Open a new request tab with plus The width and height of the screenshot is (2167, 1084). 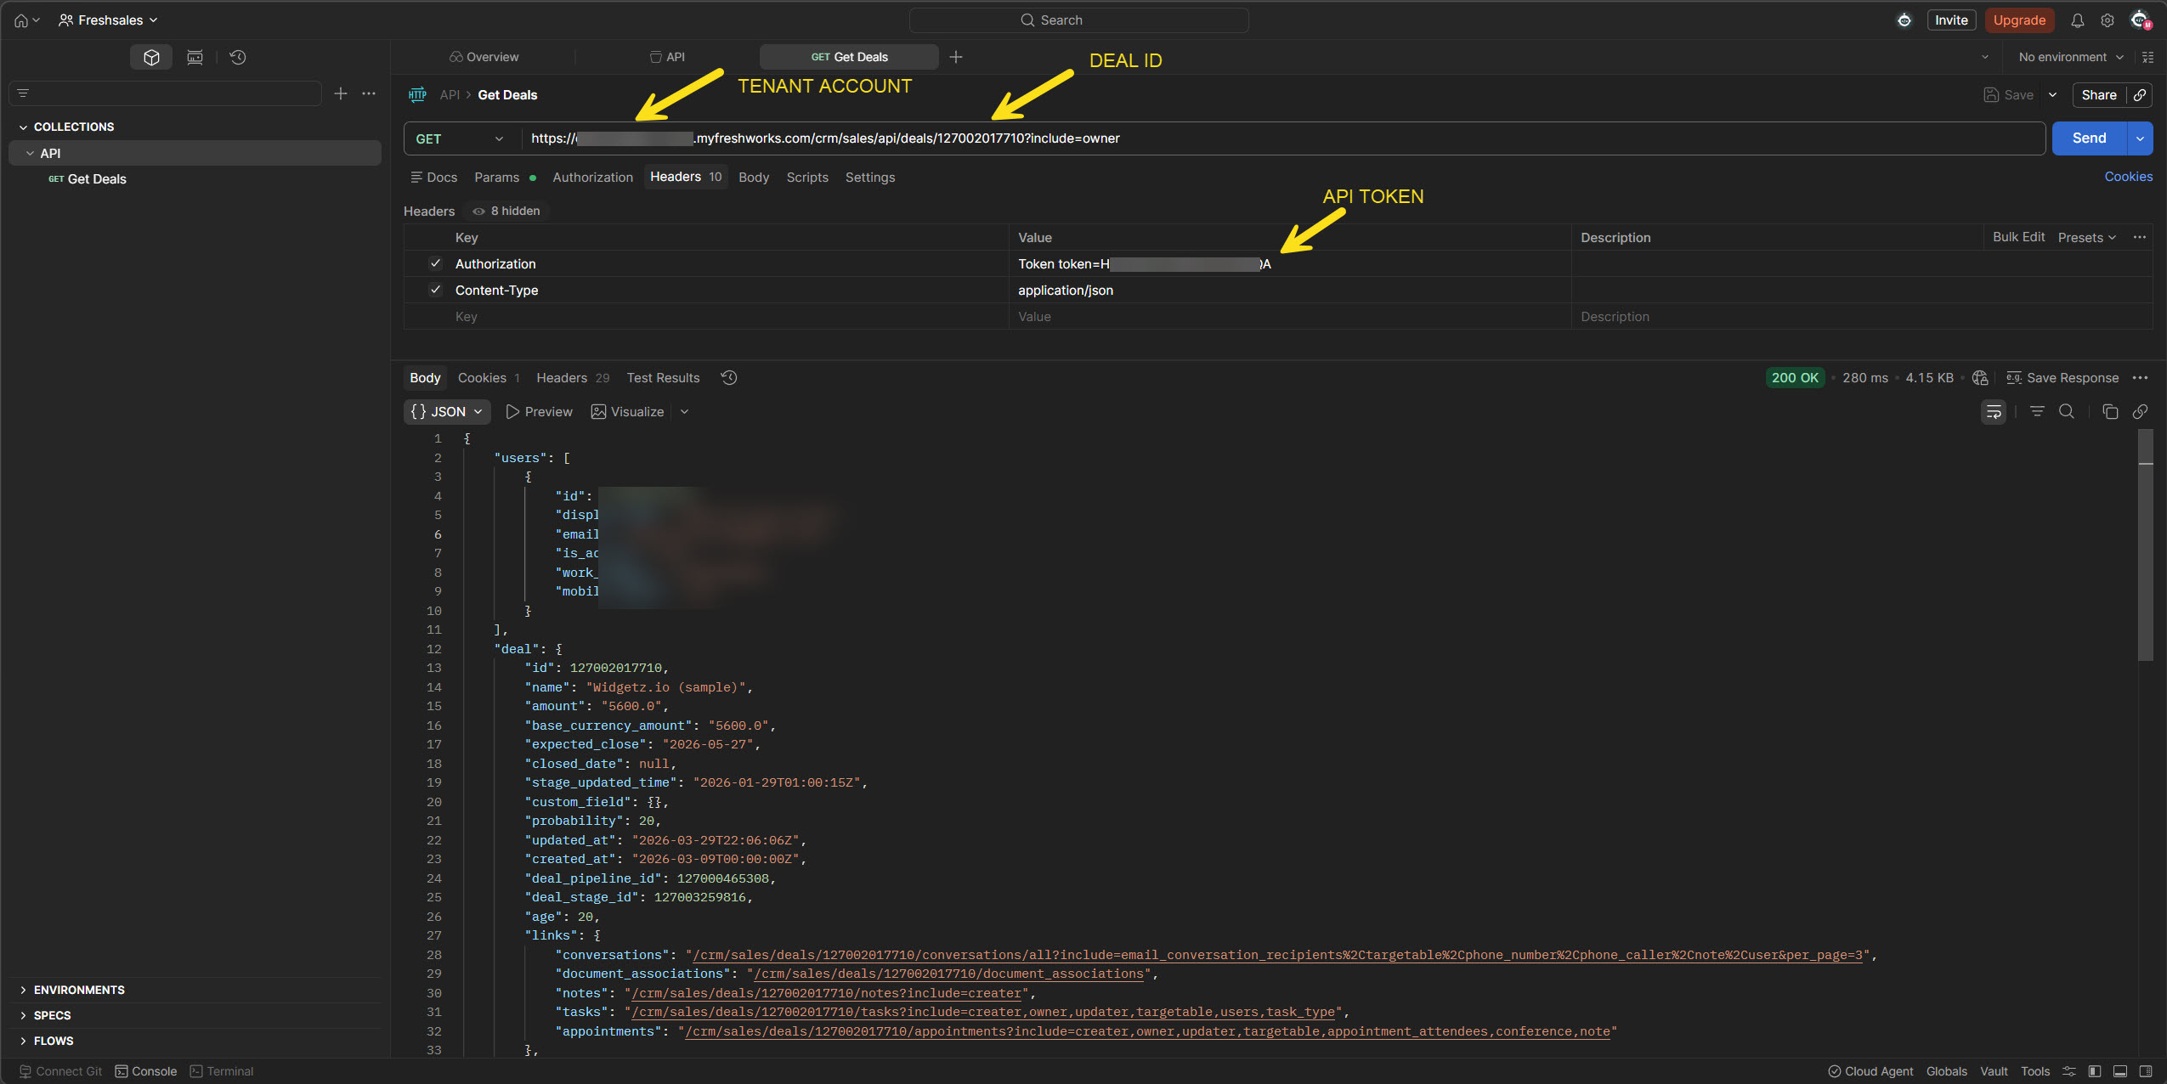click(956, 57)
